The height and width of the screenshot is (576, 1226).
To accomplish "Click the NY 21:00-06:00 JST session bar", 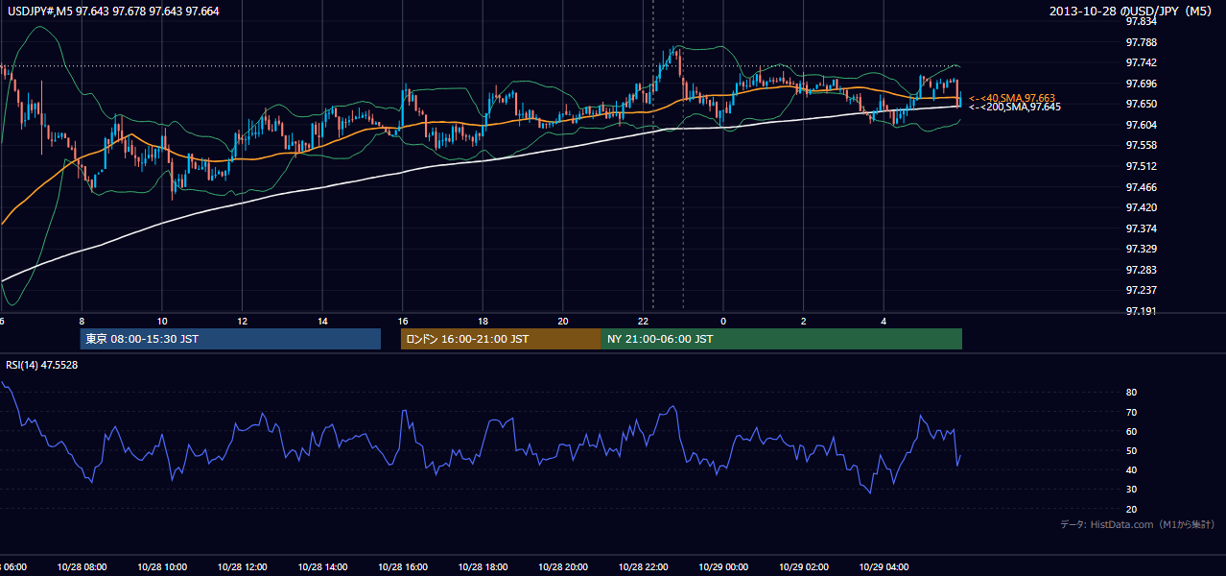I will tap(782, 339).
